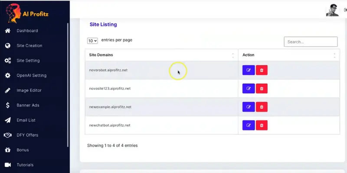Focus the Search input field

coord(311,42)
